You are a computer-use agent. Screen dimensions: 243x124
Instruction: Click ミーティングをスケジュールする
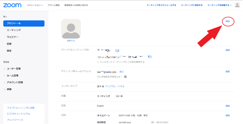tap(161, 5)
